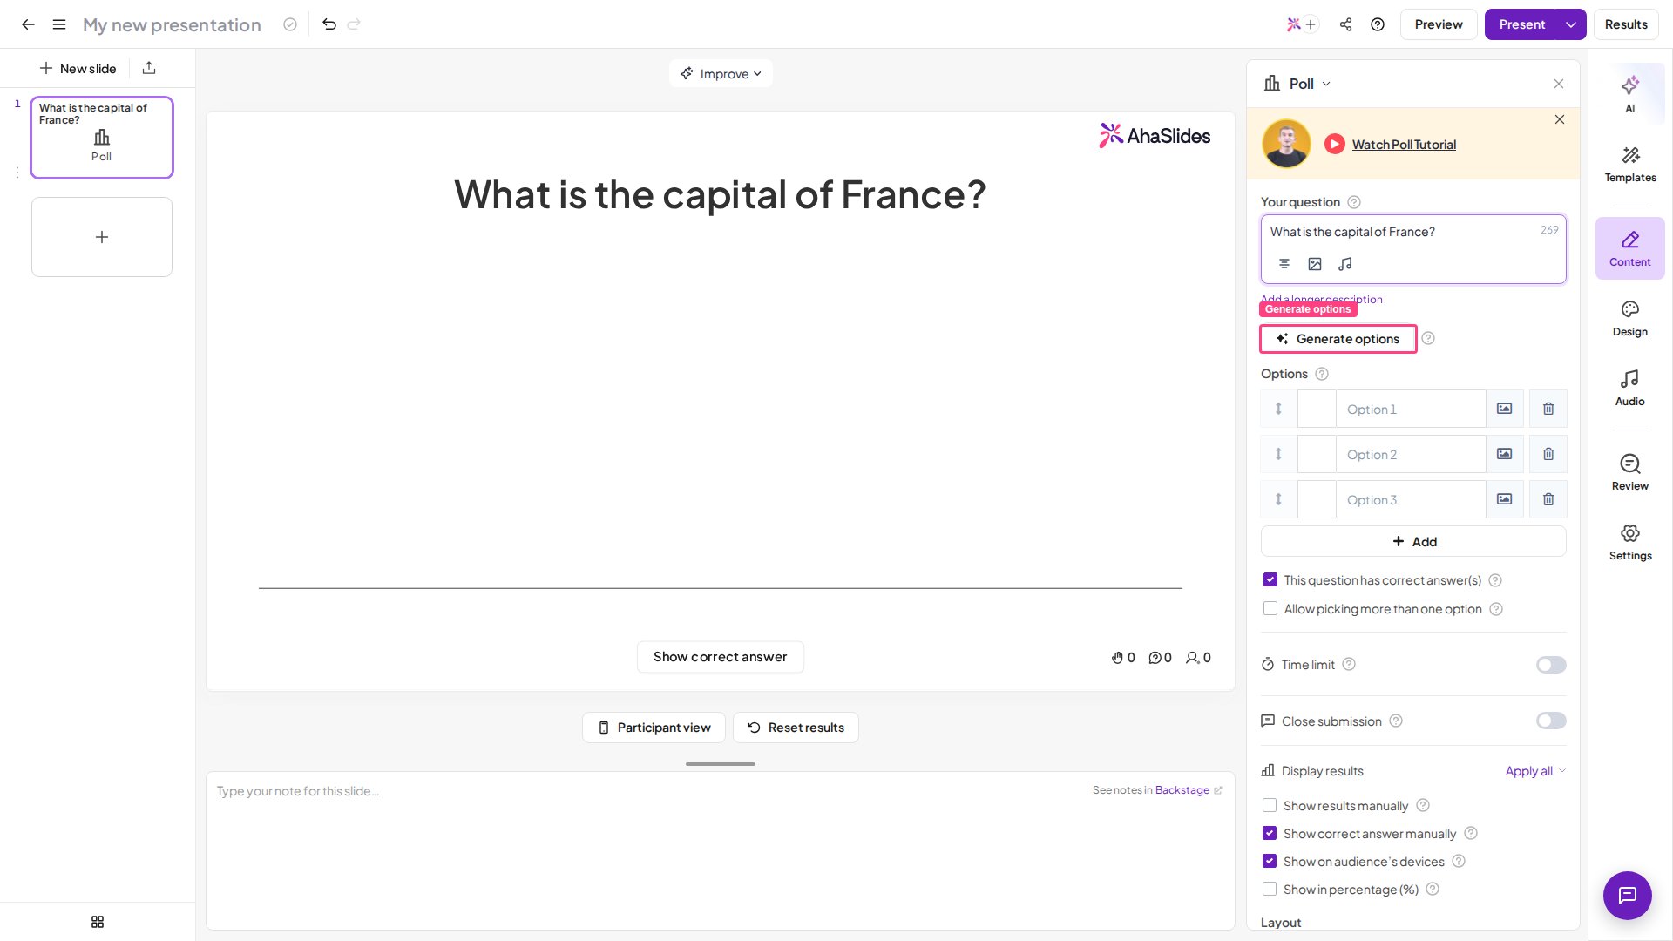Click Generate options button
This screenshot has width=1673, height=941.
[x=1338, y=339]
